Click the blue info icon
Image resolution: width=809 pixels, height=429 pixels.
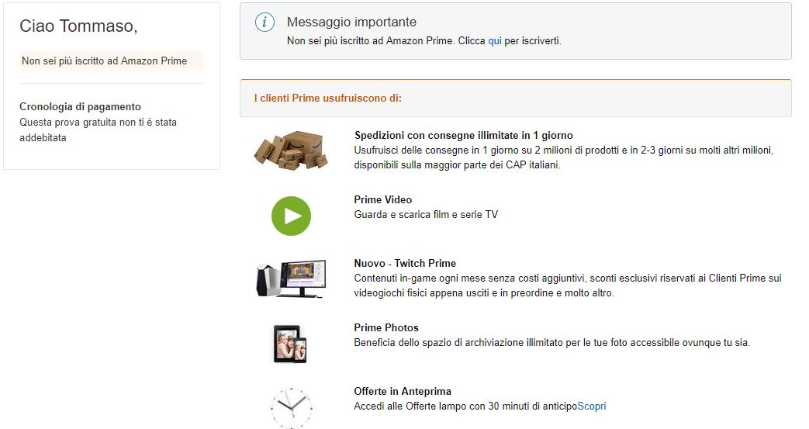click(265, 22)
